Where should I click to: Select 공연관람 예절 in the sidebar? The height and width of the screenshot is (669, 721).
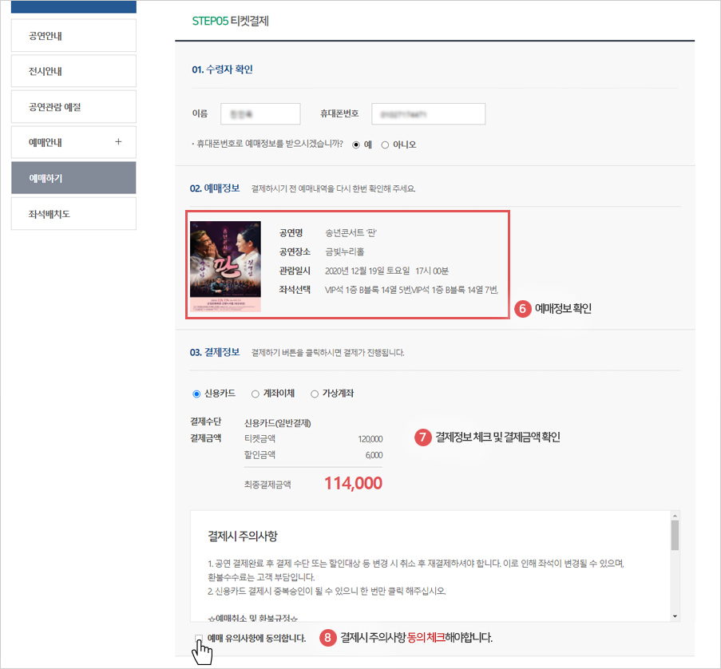click(73, 106)
